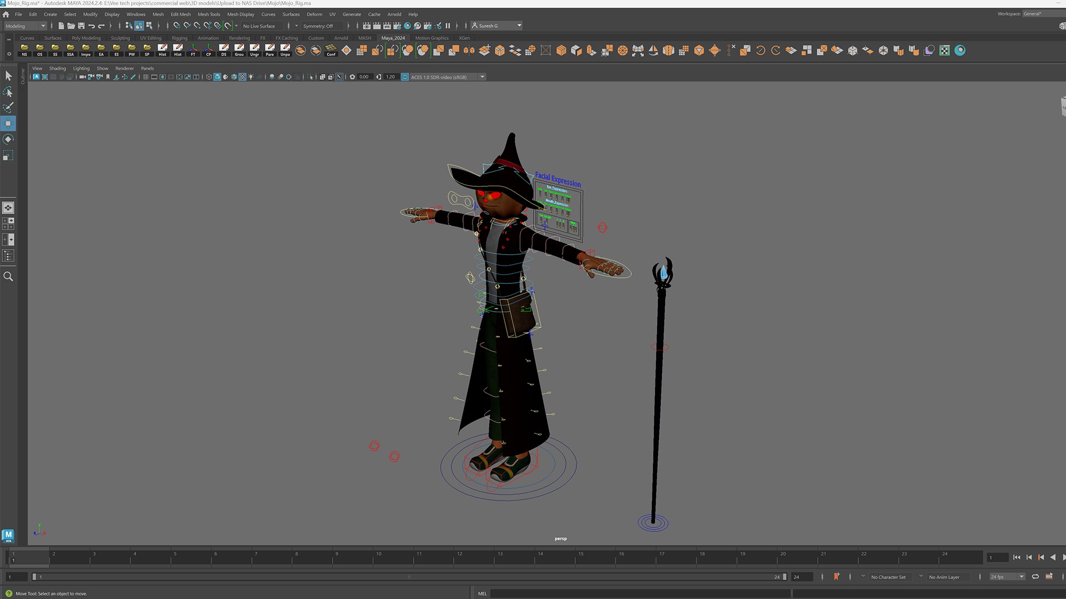
Task: Pick the Paint selection tool
Action: pyautogui.click(x=8, y=107)
